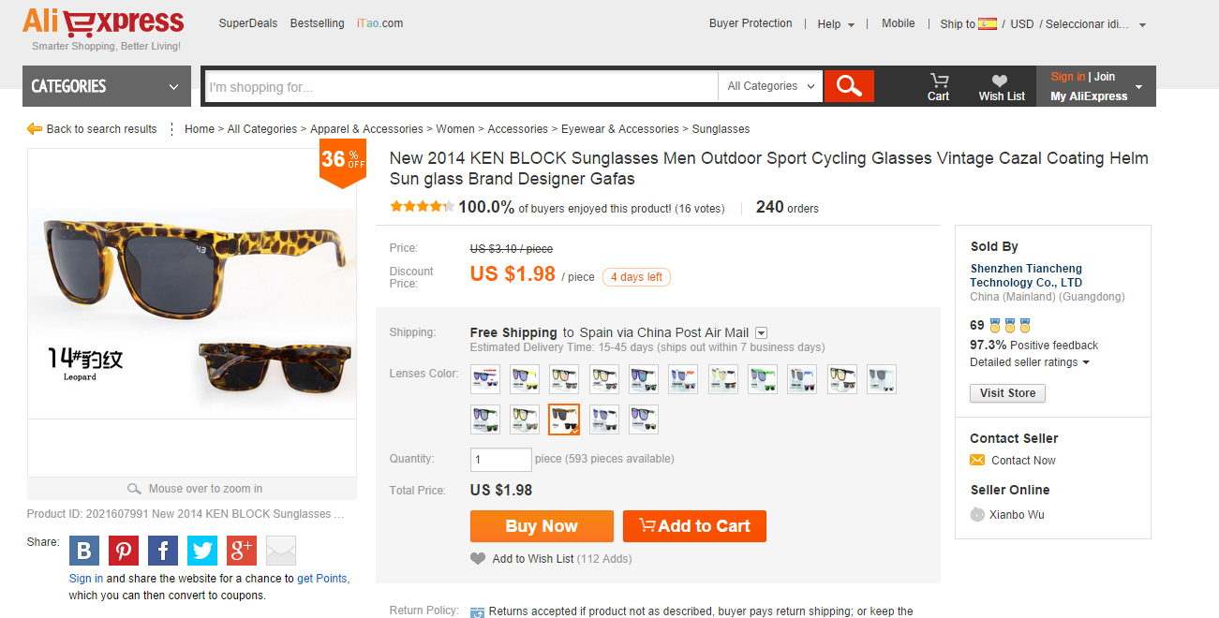Select the first lenses color option
The image size is (1219, 618).
[485, 379]
